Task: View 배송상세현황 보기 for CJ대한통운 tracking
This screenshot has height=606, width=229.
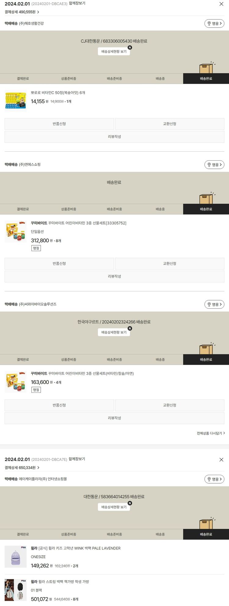Action: (x=114, y=51)
